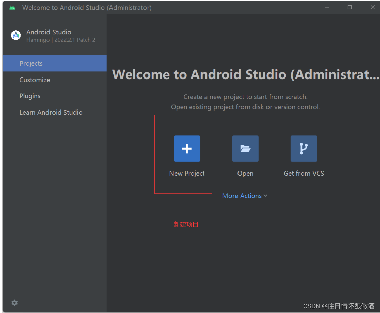This screenshot has width=380, height=313.
Task: Click the Open folder icon
Action: point(245,149)
